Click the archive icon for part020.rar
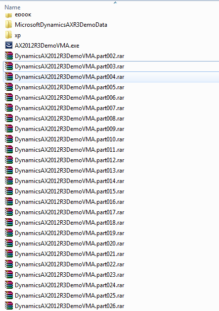Image resolution: width=219 pixels, height=311 pixels. point(9,244)
